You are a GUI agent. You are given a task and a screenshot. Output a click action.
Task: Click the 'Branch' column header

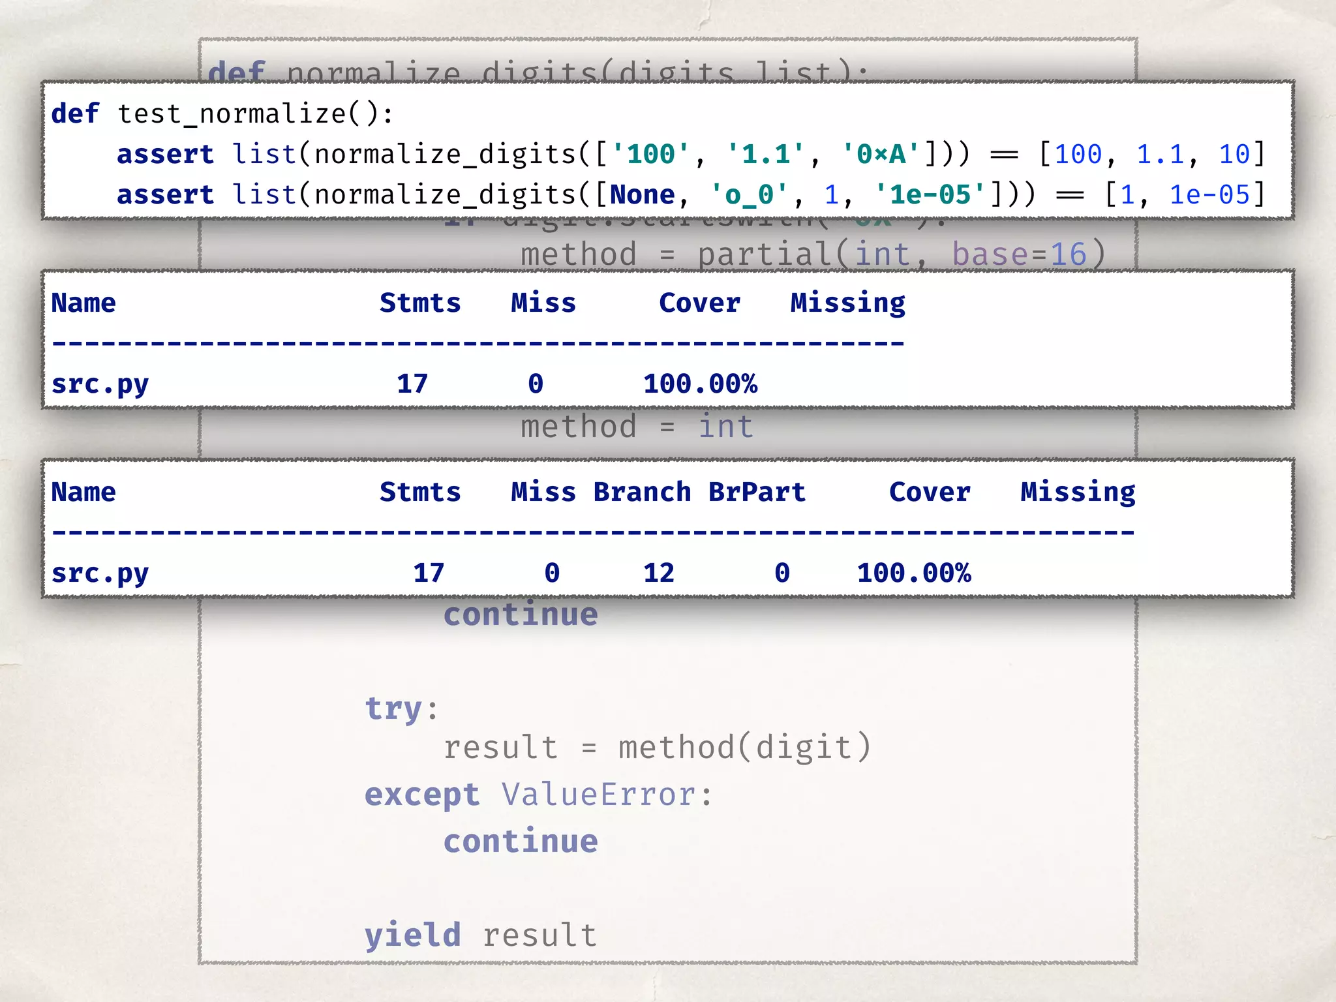click(642, 492)
